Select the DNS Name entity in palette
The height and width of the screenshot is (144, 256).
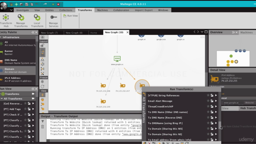point(18,62)
